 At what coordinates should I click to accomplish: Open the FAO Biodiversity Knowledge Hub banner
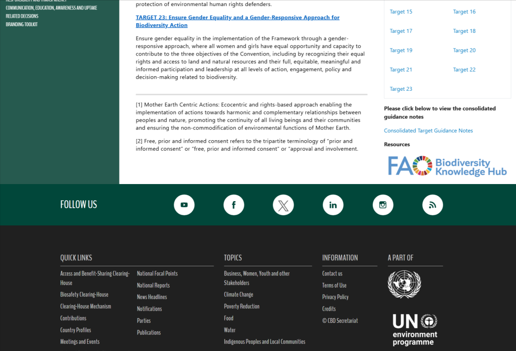pyautogui.click(x=447, y=166)
